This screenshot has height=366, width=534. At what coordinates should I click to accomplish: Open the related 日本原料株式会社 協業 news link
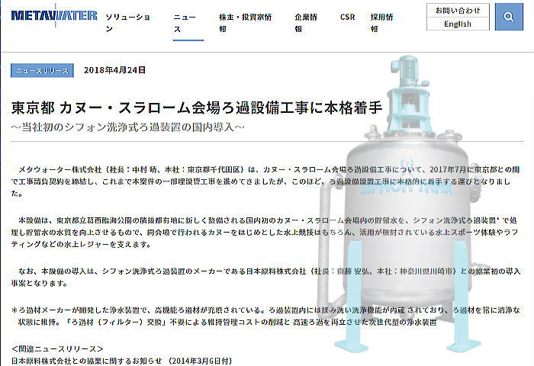(x=121, y=361)
